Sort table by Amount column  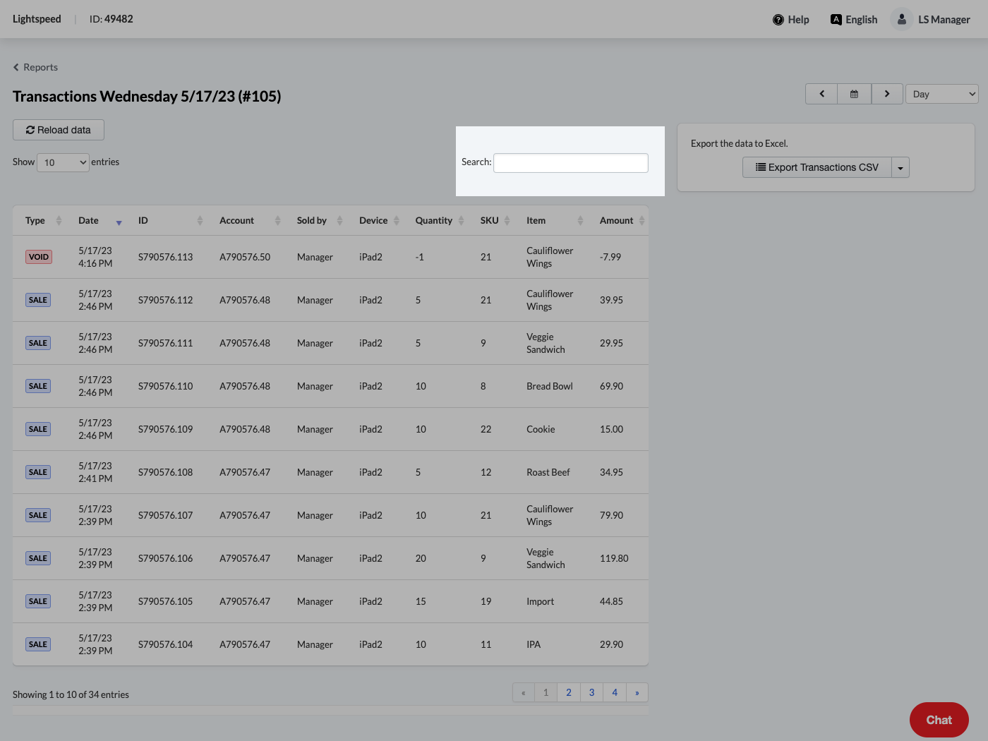(621, 220)
